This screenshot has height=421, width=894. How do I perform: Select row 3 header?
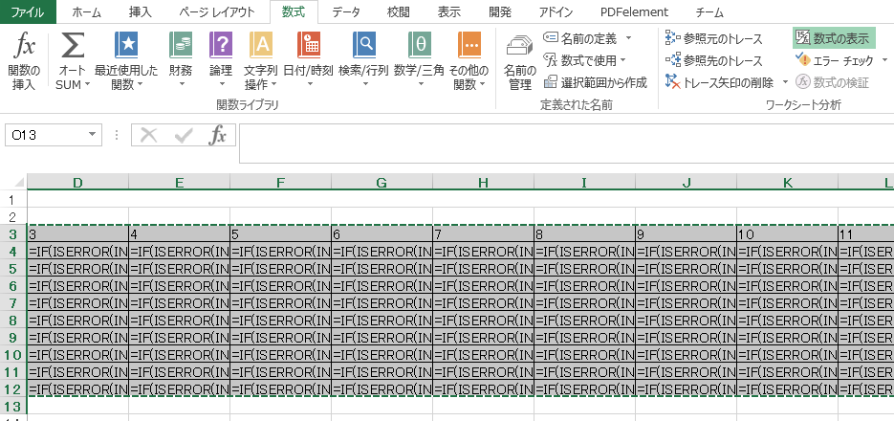click(13, 234)
